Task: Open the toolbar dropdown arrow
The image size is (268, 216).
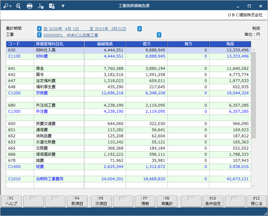Action: coord(63,6)
